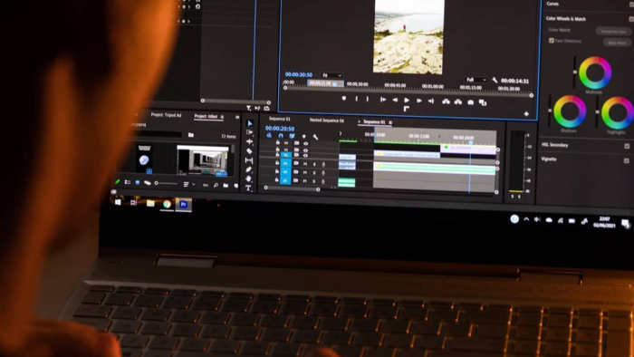The image size is (634, 357).
Task: Mute audio track A1
Action: (x=305, y=164)
